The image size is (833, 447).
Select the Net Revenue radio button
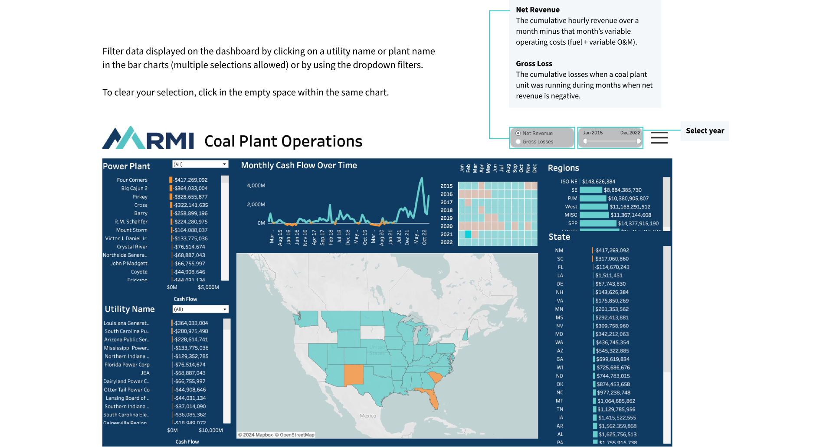coord(518,134)
